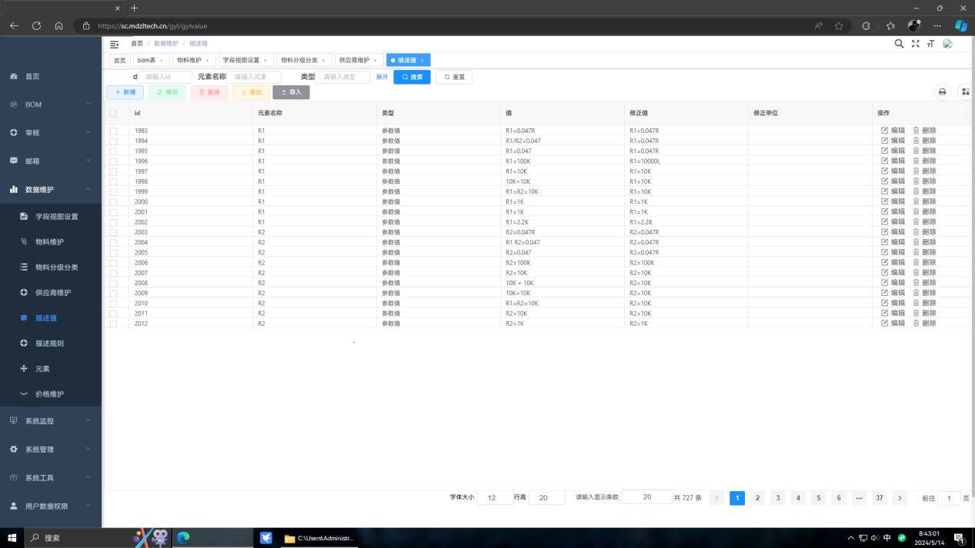
Task: Check the row 1998 checkbox
Action: (x=113, y=182)
